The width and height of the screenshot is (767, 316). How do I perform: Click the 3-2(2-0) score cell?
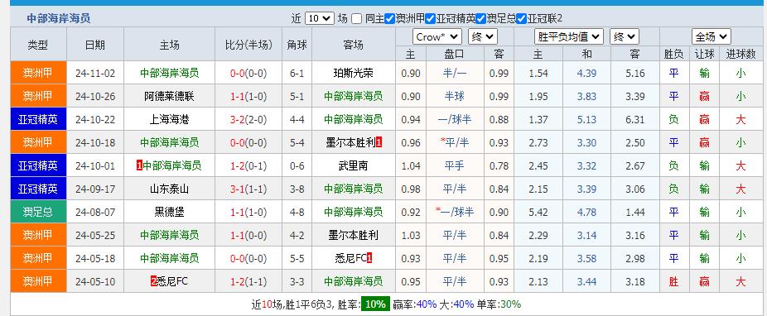[248, 119]
